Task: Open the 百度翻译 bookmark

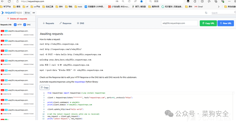Action: 94,7
